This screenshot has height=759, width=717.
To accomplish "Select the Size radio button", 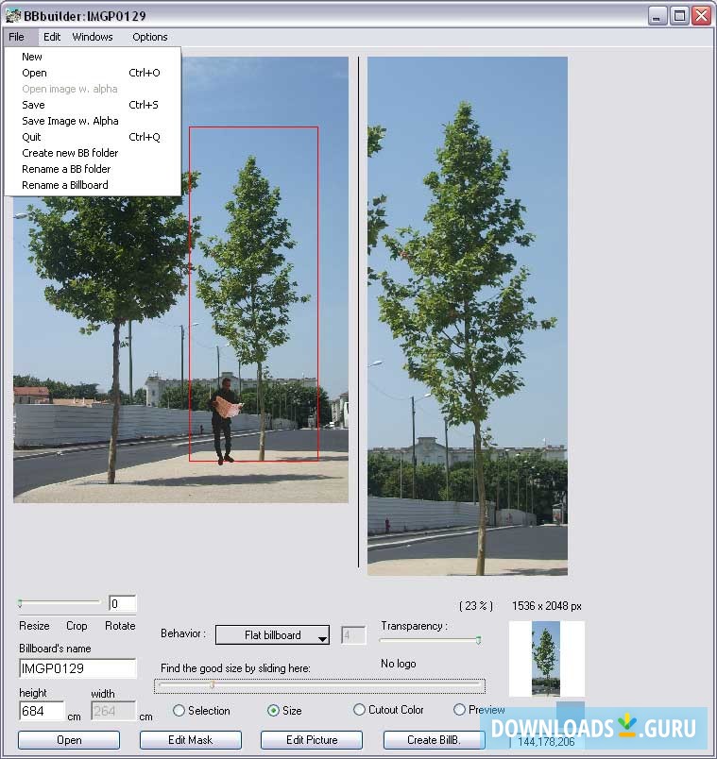I will [273, 710].
